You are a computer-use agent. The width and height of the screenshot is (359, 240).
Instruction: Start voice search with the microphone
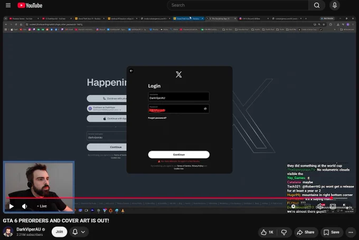click(335, 5)
